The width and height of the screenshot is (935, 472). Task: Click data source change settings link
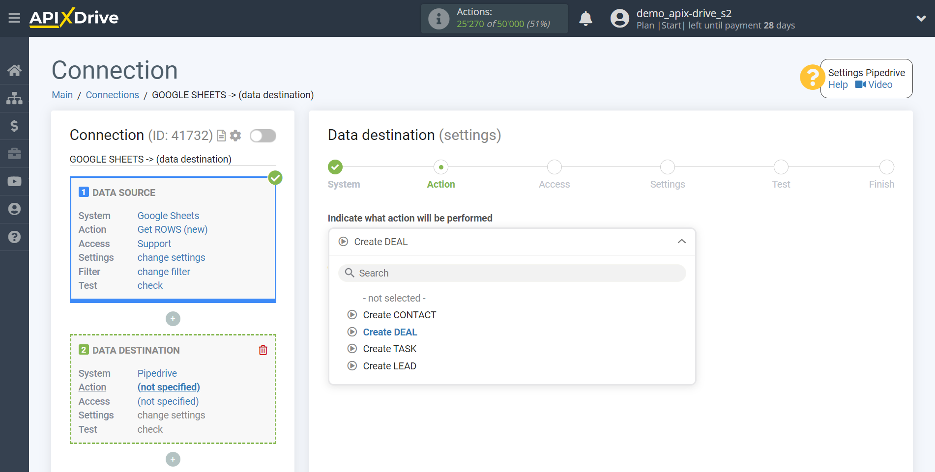[x=171, y=257]
